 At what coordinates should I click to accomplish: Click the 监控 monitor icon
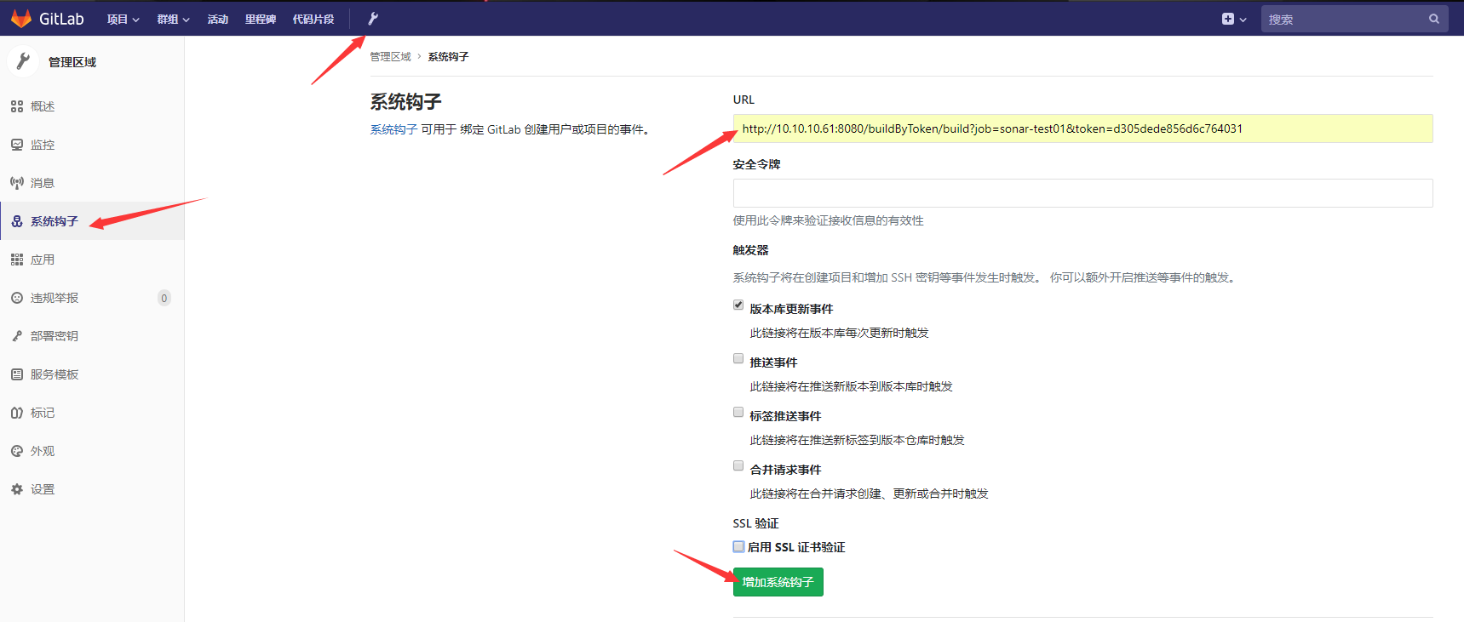tap(17, 145)
